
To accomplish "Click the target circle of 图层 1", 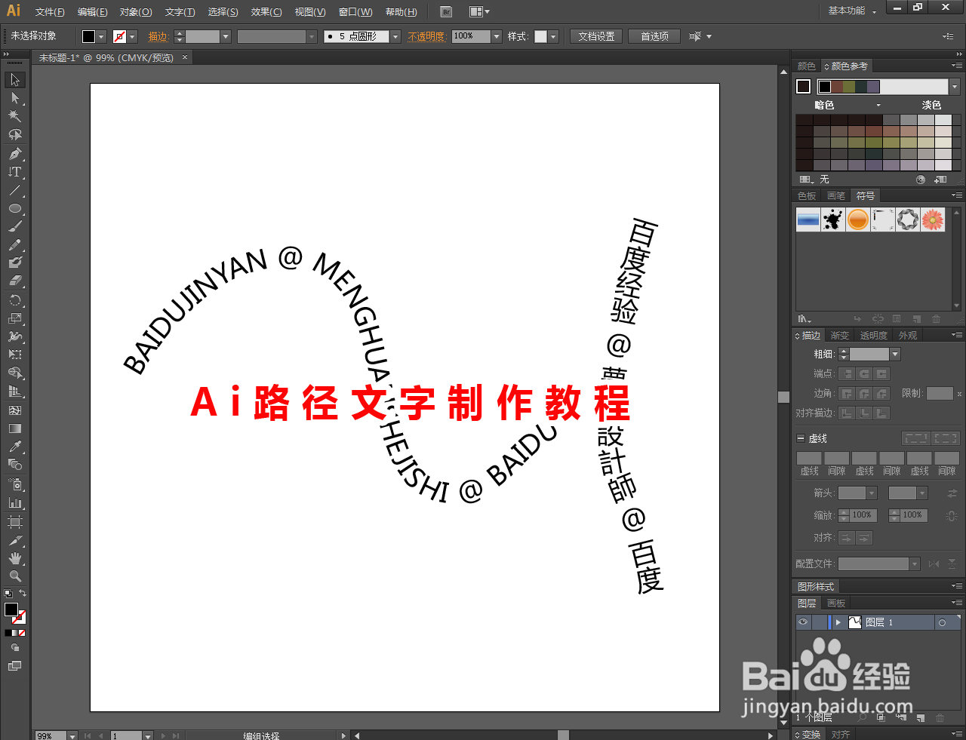I will coord(942,622).
